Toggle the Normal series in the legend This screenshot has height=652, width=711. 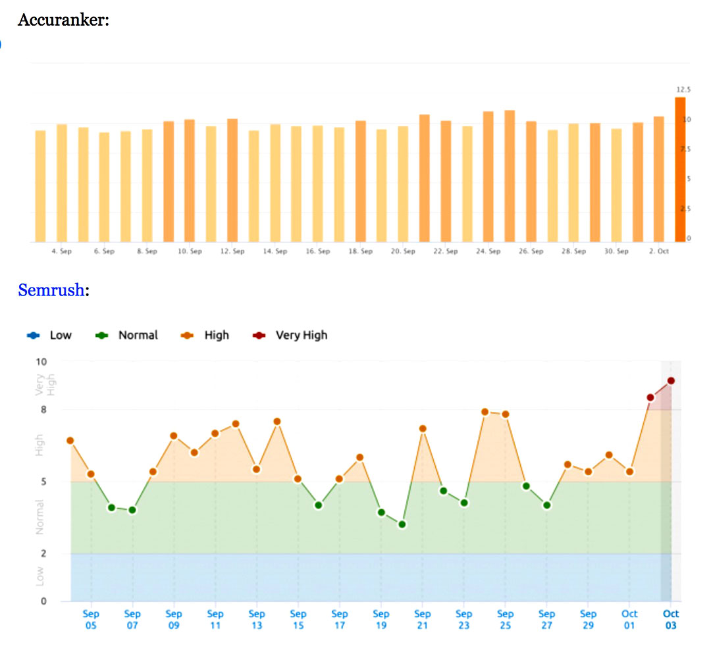click(x=137, y=336)
